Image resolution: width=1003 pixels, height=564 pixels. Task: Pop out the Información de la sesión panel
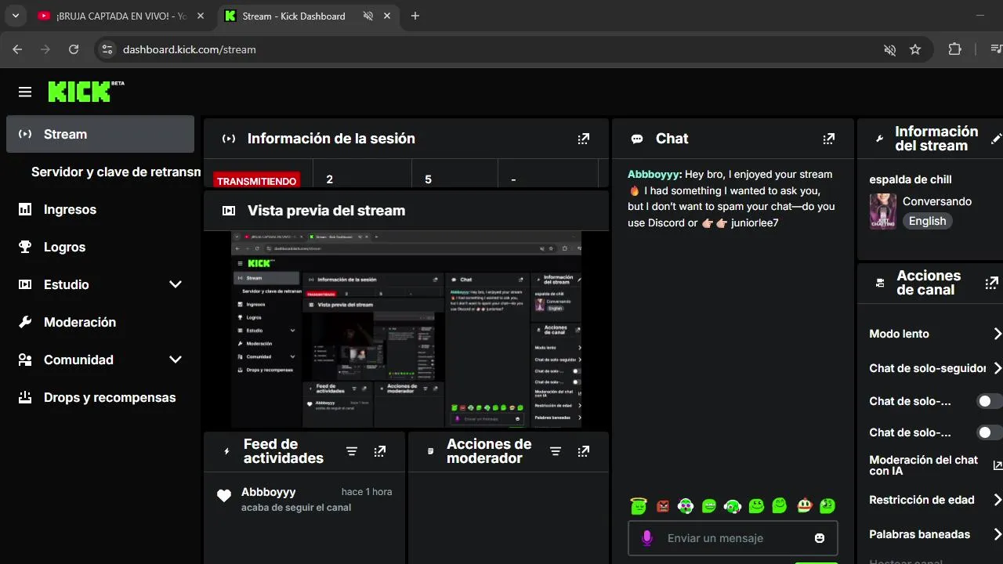pos(583,139)
